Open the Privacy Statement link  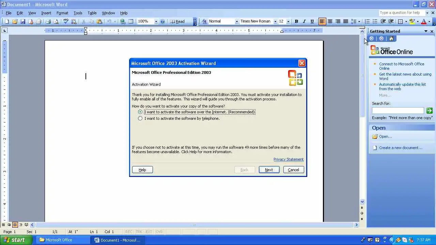[289, 159]
